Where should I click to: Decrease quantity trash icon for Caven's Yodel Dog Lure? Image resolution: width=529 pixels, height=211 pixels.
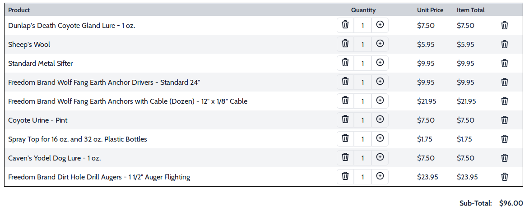click(345, 157)
